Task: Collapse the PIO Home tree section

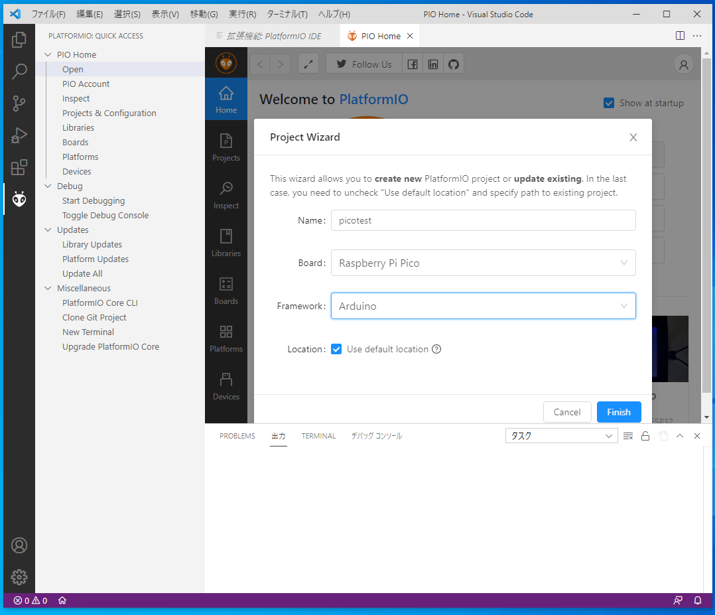Action: click(x=48, y=55)
